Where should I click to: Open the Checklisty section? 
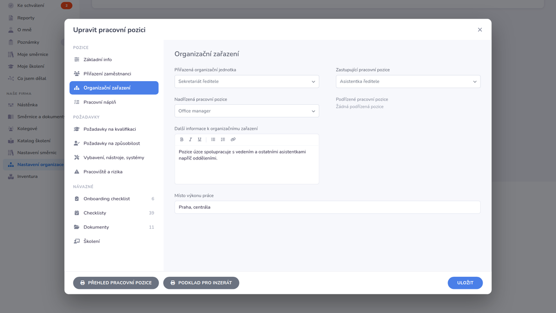point(114,213)
